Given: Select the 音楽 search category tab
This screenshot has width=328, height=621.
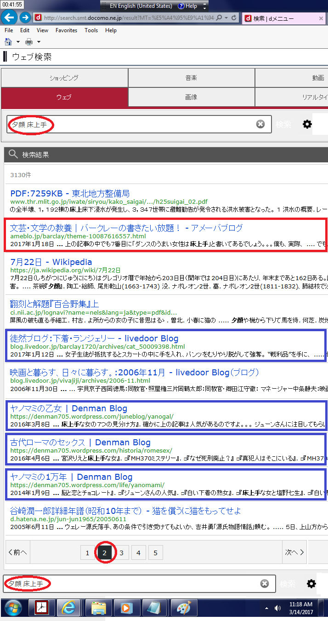Looking at the screenshot, I should tap(192, 78).
